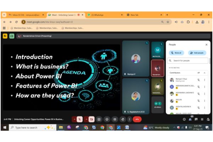Close the People side panel

pyautogui.click(x=206, y=45)
